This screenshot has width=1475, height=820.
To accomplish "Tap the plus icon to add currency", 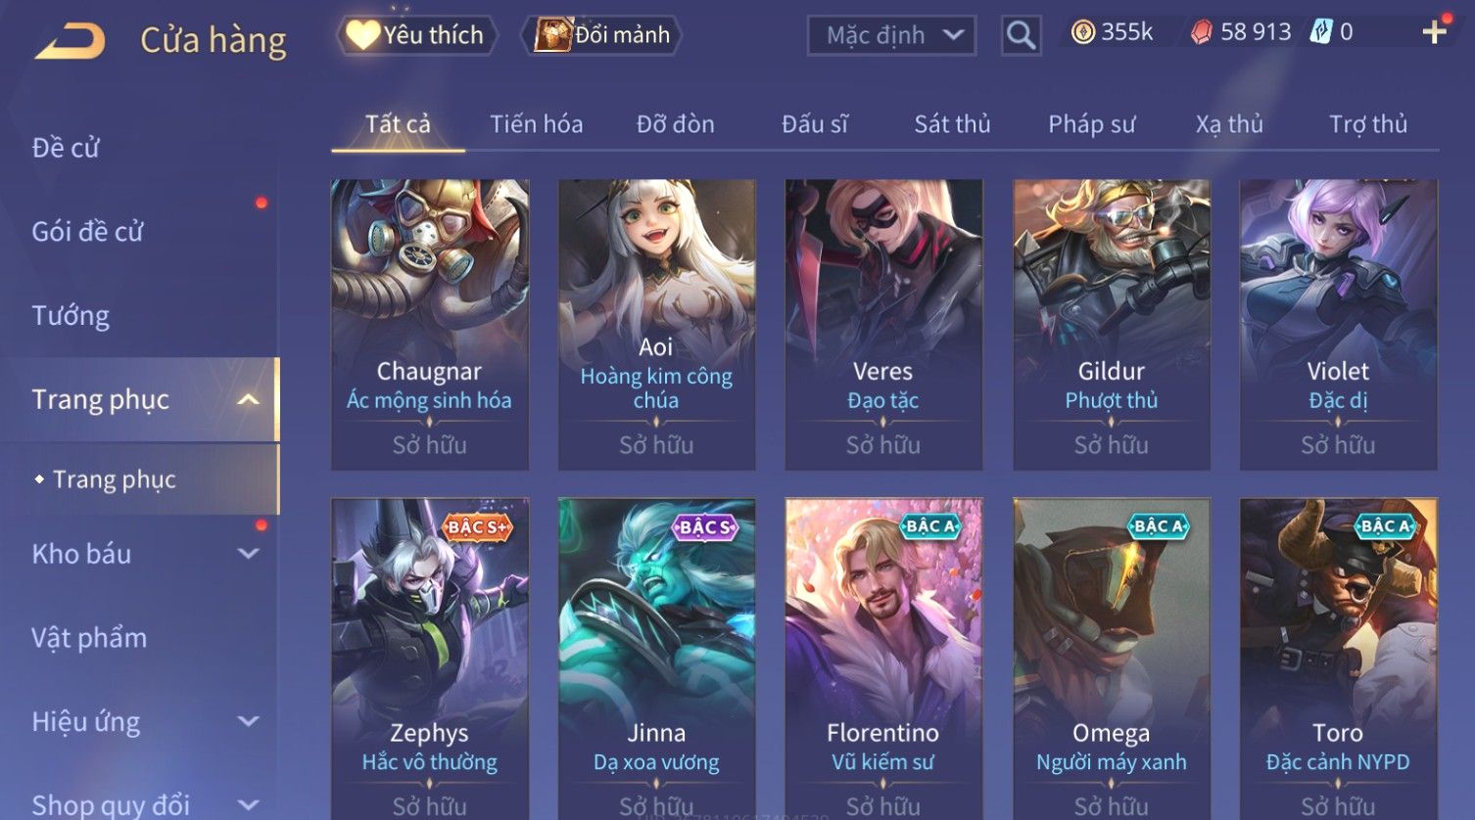I will 1435,32.
